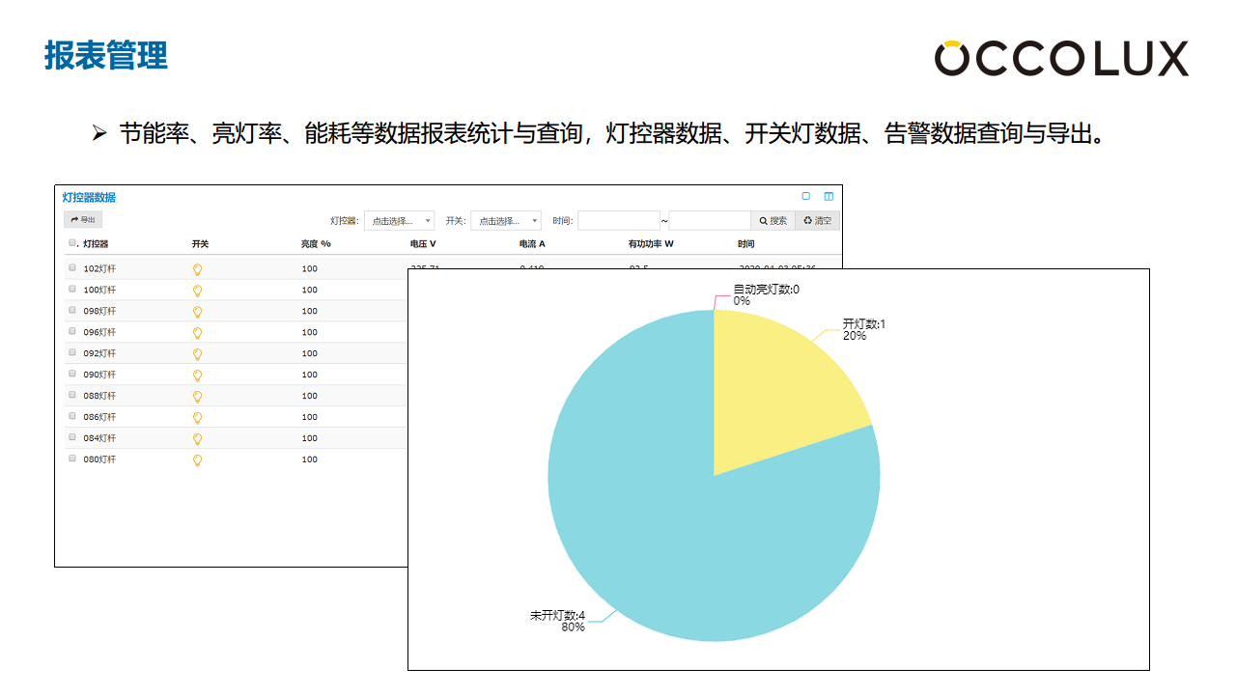Click the 搜索 search button
The width and height of the screenshot is (1236, 695).
[x=773, y=221]
